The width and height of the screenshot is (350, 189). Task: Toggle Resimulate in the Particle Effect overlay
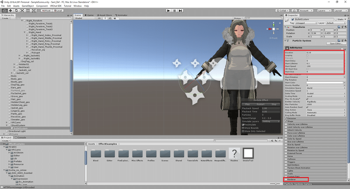pos(243,125)
